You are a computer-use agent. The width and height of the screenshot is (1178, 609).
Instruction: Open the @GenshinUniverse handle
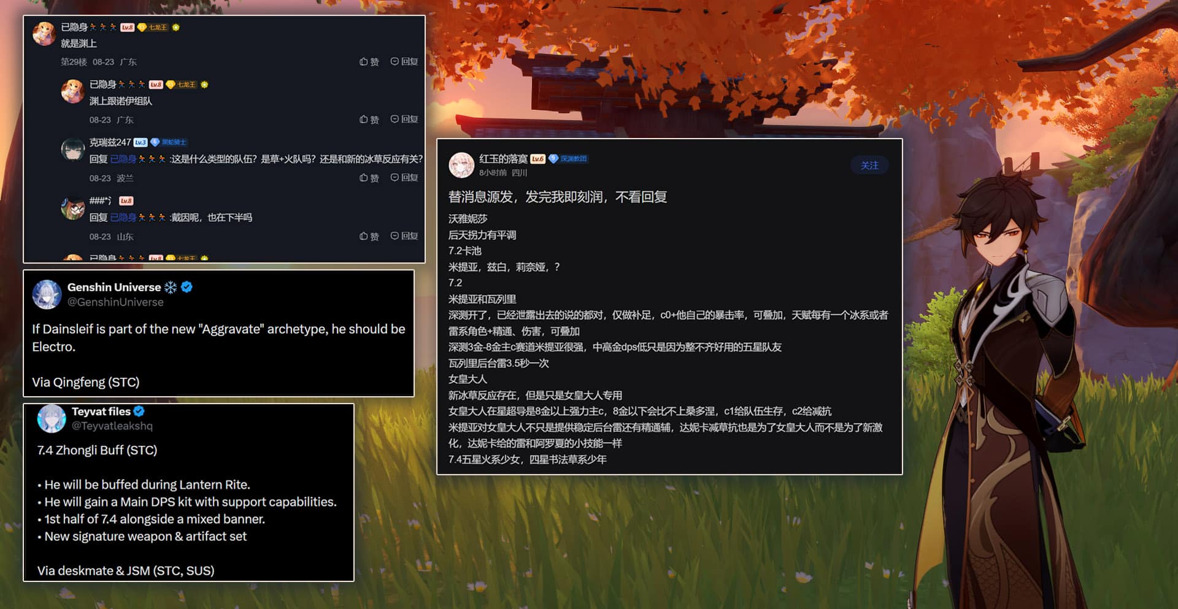click(115, 302)
